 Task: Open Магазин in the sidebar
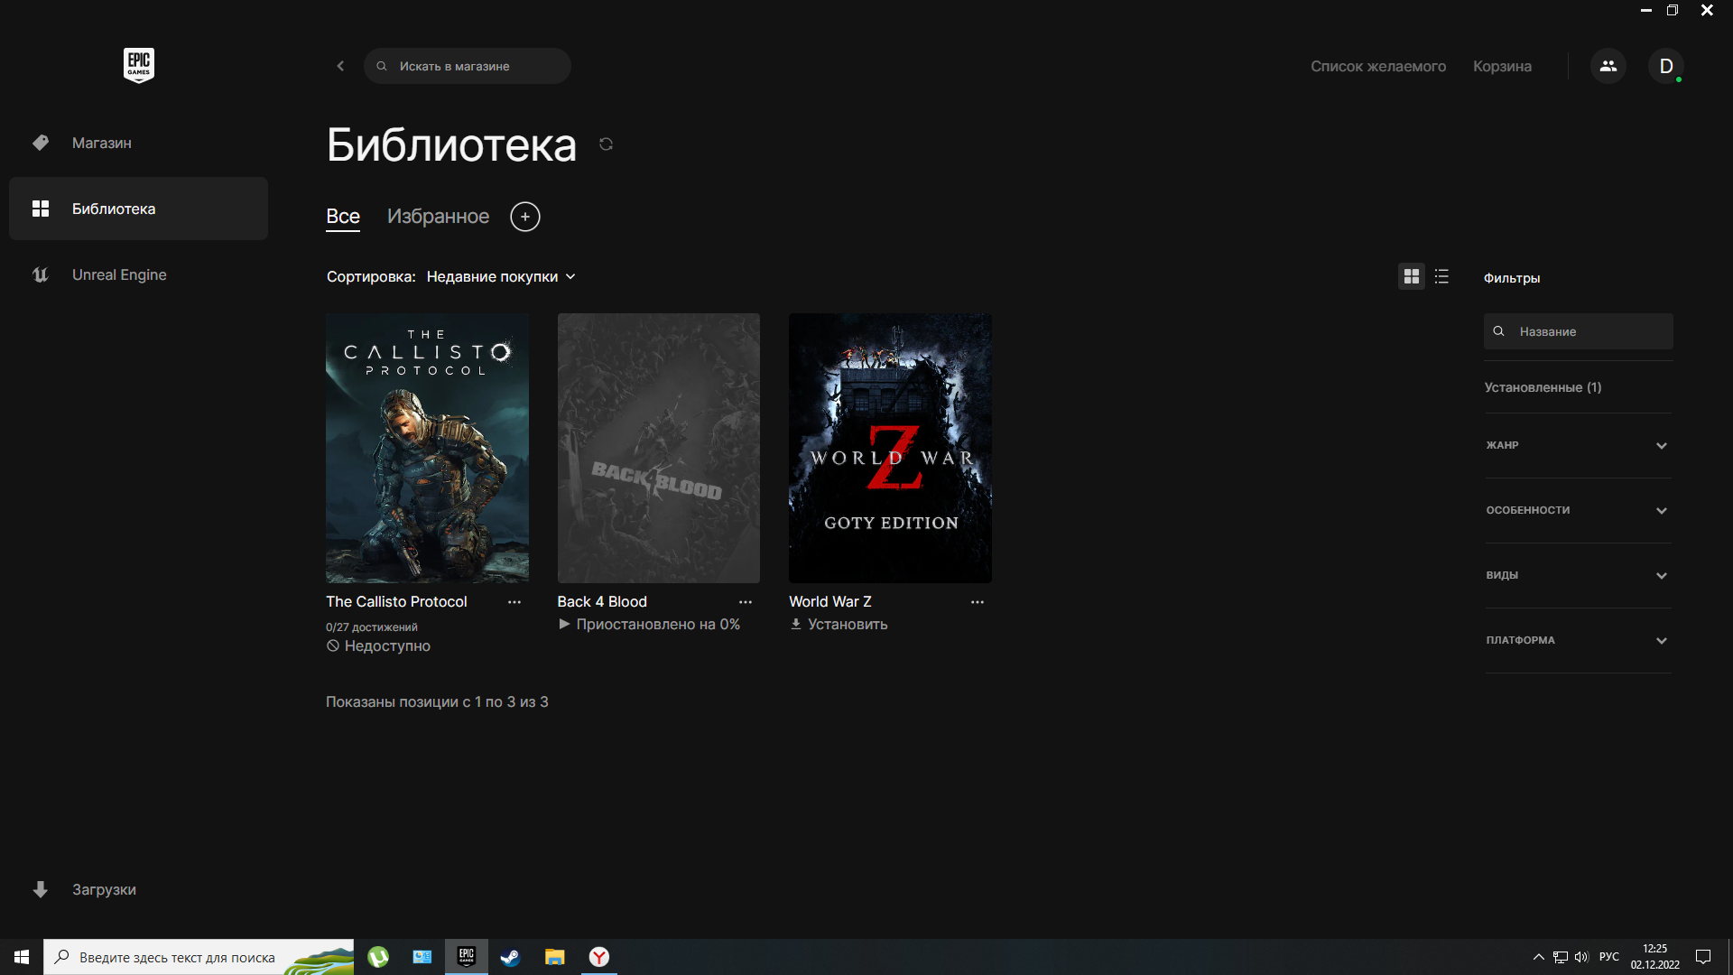click(101, 143)
